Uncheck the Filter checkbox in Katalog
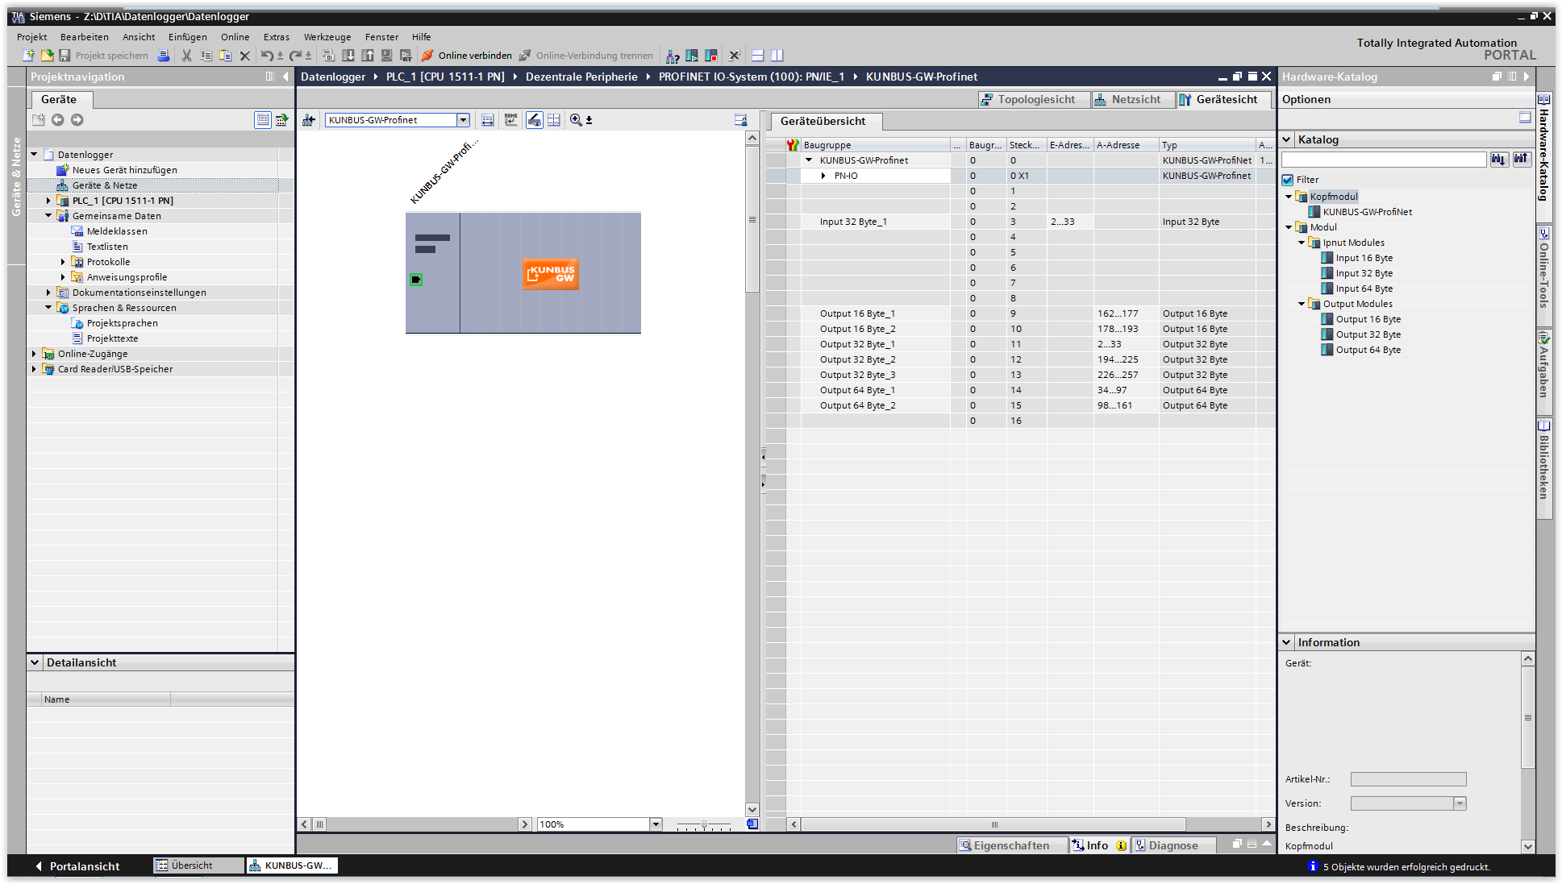1562x884 pixels. (1288, 180)
